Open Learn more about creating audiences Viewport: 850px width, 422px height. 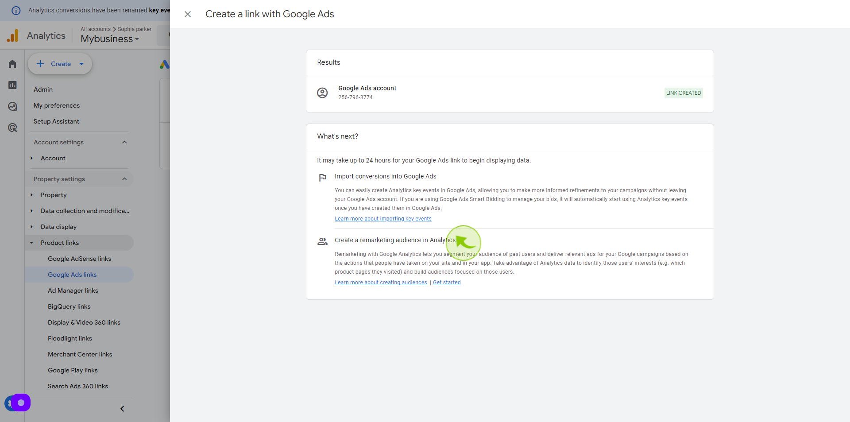click(381, 283)
